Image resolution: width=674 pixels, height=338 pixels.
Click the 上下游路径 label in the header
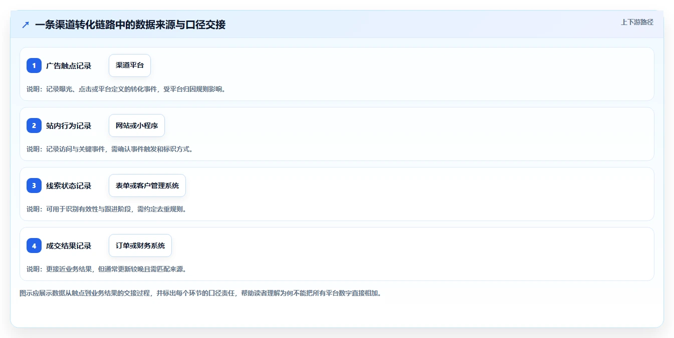(x=637, y=22)
